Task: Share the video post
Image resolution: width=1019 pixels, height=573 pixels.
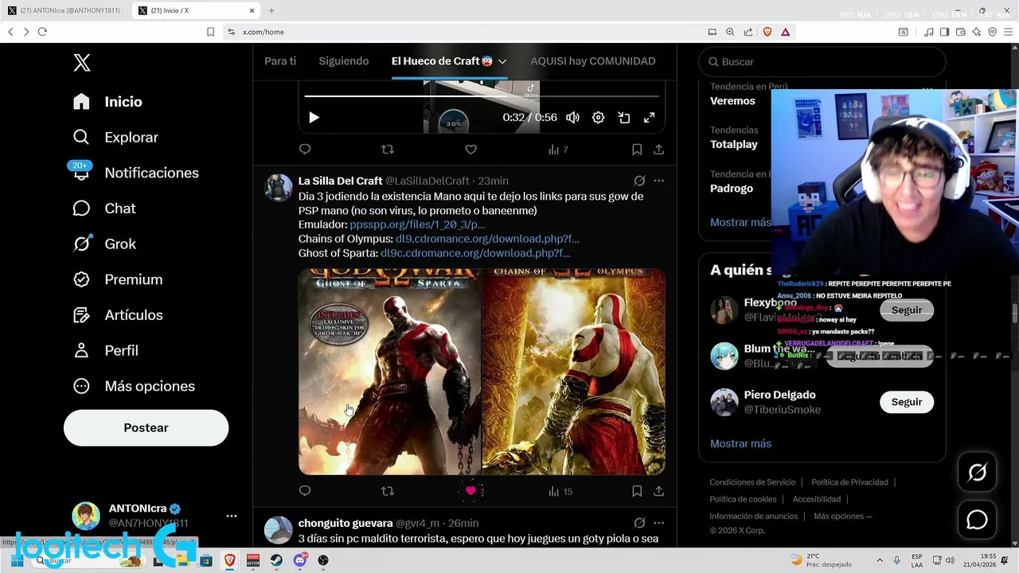Action: tap(659, 150)
